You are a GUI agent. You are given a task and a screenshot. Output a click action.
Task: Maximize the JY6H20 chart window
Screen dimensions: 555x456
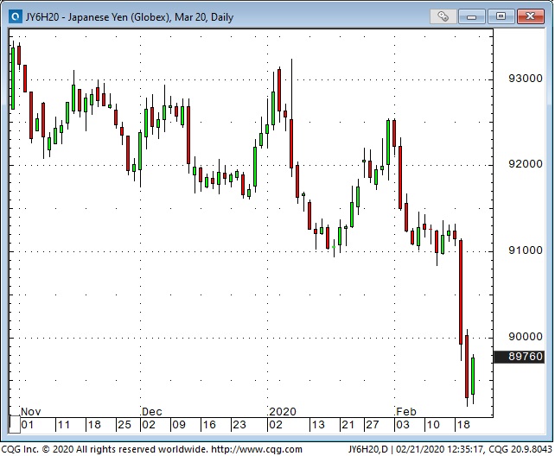[501, 16]
